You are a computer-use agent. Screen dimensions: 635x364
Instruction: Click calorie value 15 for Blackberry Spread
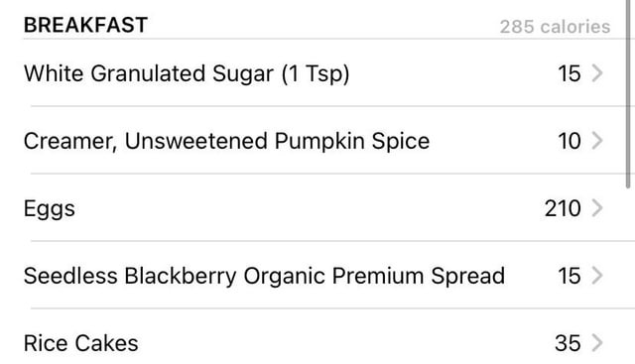coord(570,276)
